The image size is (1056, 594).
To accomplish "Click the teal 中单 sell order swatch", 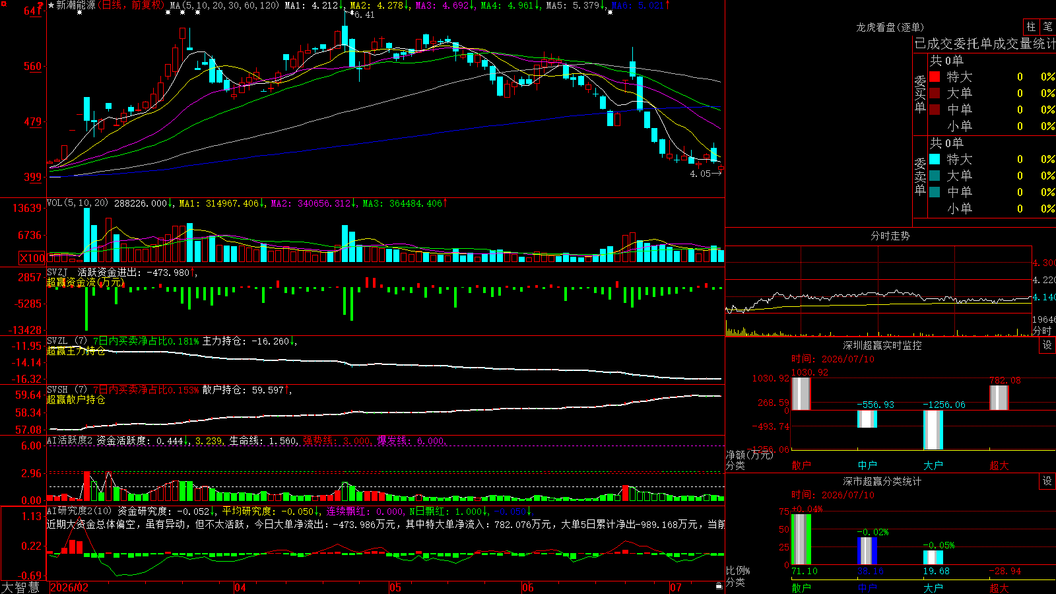I will point(935,192).
